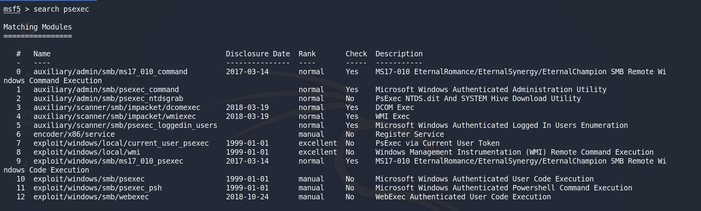The image size is (701, 211).
Task: Click the 'Rank' column header
Action: click(307, 54)
